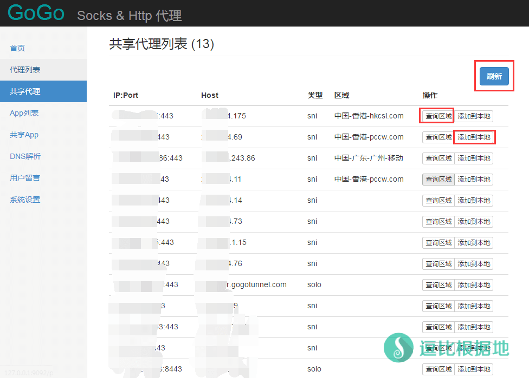529x378 pixels.
Task: Open 系统设置 in the sidebar
Action: [25, 200]
